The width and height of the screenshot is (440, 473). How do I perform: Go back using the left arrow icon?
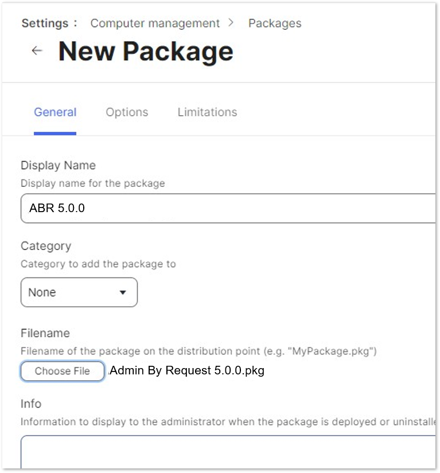(37, 50)
